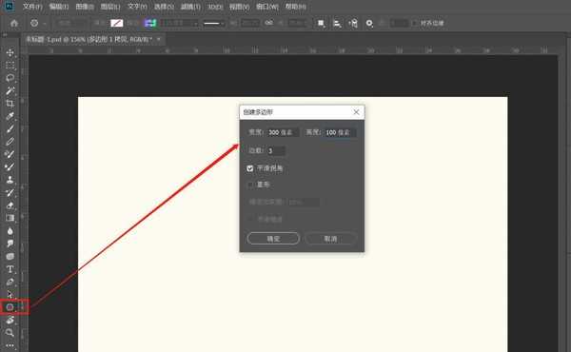This screenshot has width=571, height=352.
Task: Open the 窗口(W) menu
Action: [x=267, y=7]
